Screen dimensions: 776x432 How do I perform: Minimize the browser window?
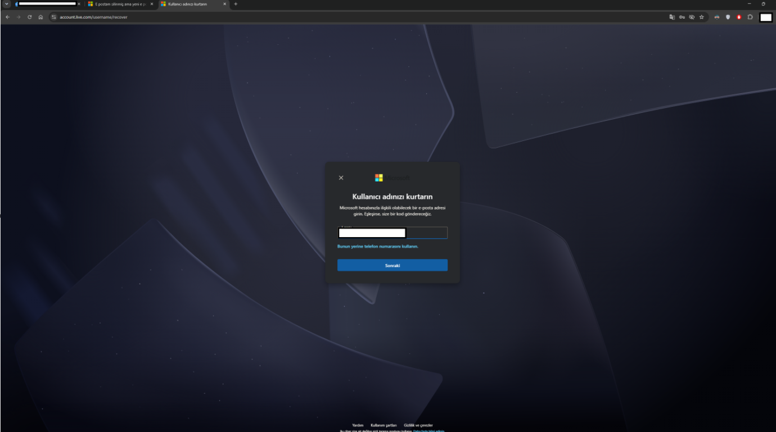[749, 4]
